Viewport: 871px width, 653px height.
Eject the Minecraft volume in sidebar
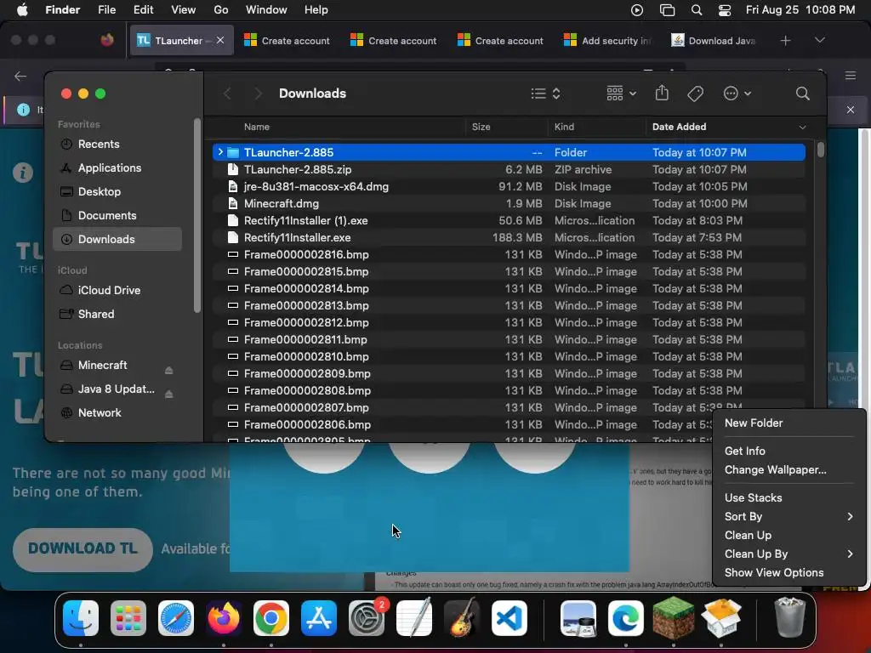[169, 370]
